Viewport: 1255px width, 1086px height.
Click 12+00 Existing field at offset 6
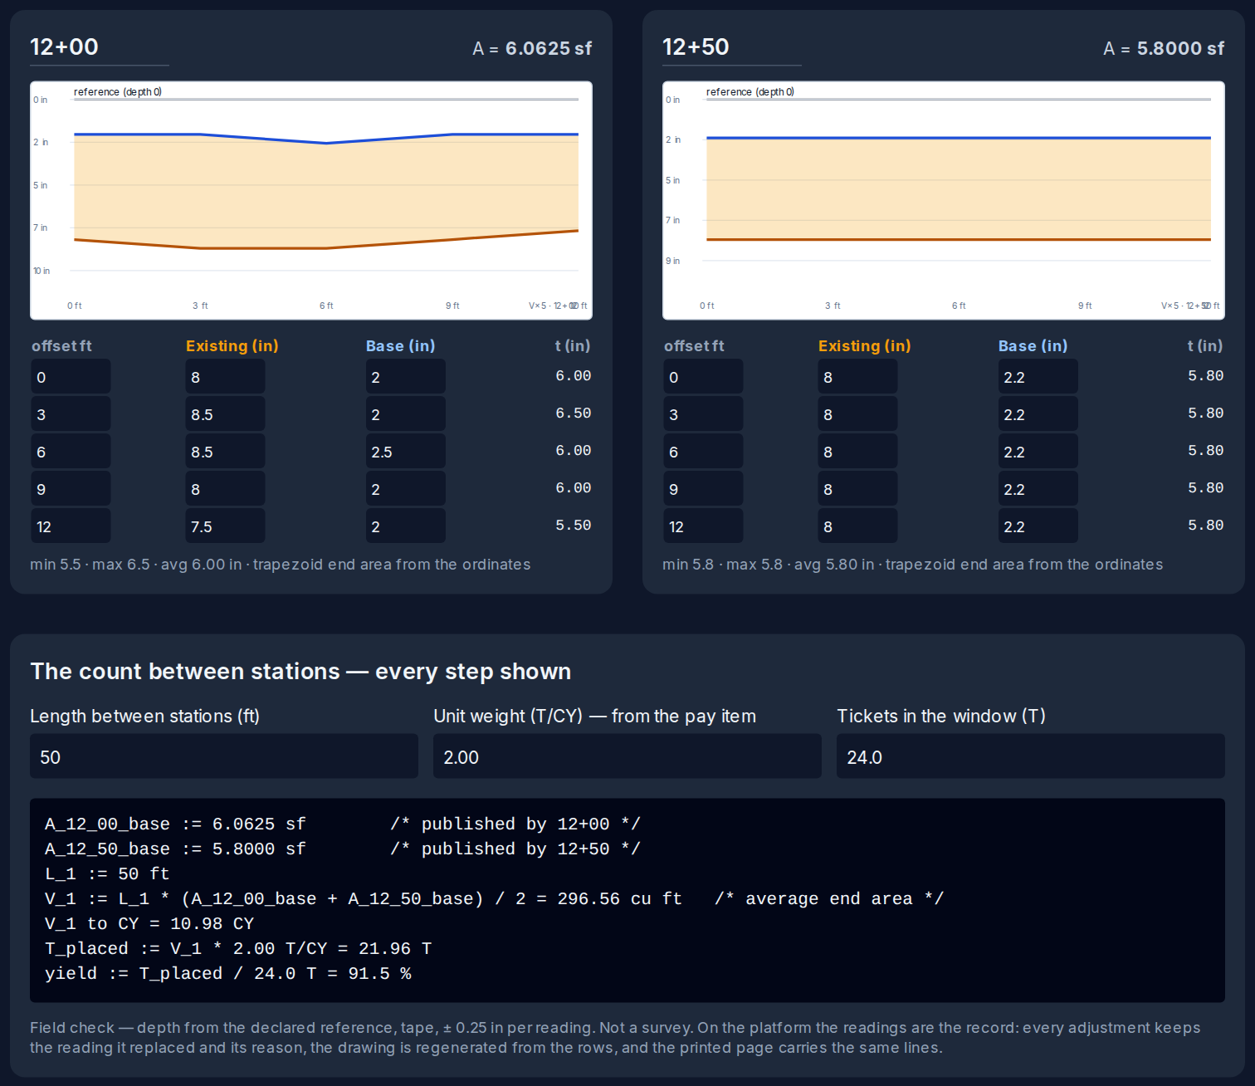(x=225, y=451)
